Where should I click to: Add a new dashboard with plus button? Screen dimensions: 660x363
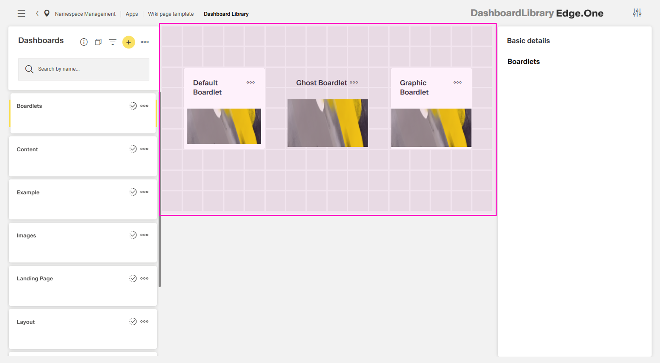tap(129, 42)
